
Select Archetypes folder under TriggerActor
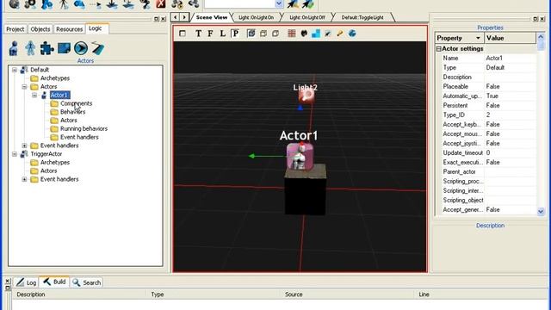tap(55, 163)
